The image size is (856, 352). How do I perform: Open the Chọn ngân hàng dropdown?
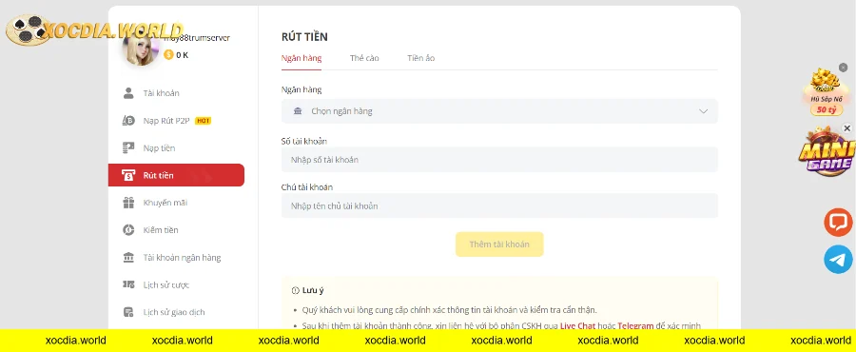499,111
